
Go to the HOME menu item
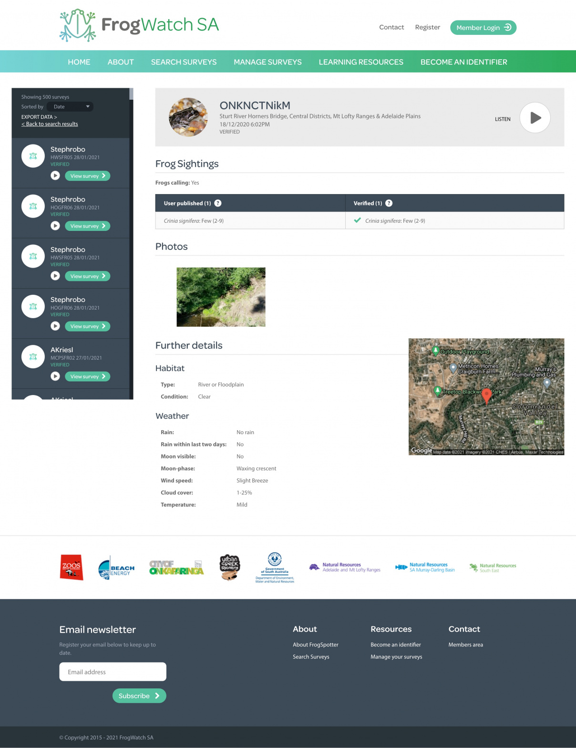[79, 62]
